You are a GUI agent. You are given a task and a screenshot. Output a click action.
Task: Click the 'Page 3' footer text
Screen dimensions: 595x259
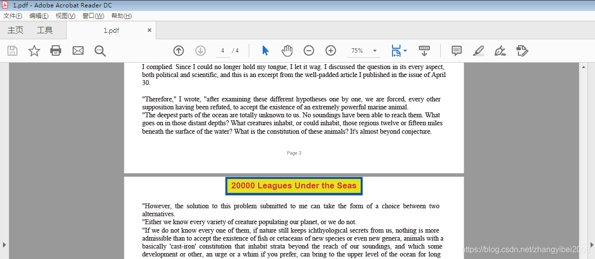(x=294, y=153)
